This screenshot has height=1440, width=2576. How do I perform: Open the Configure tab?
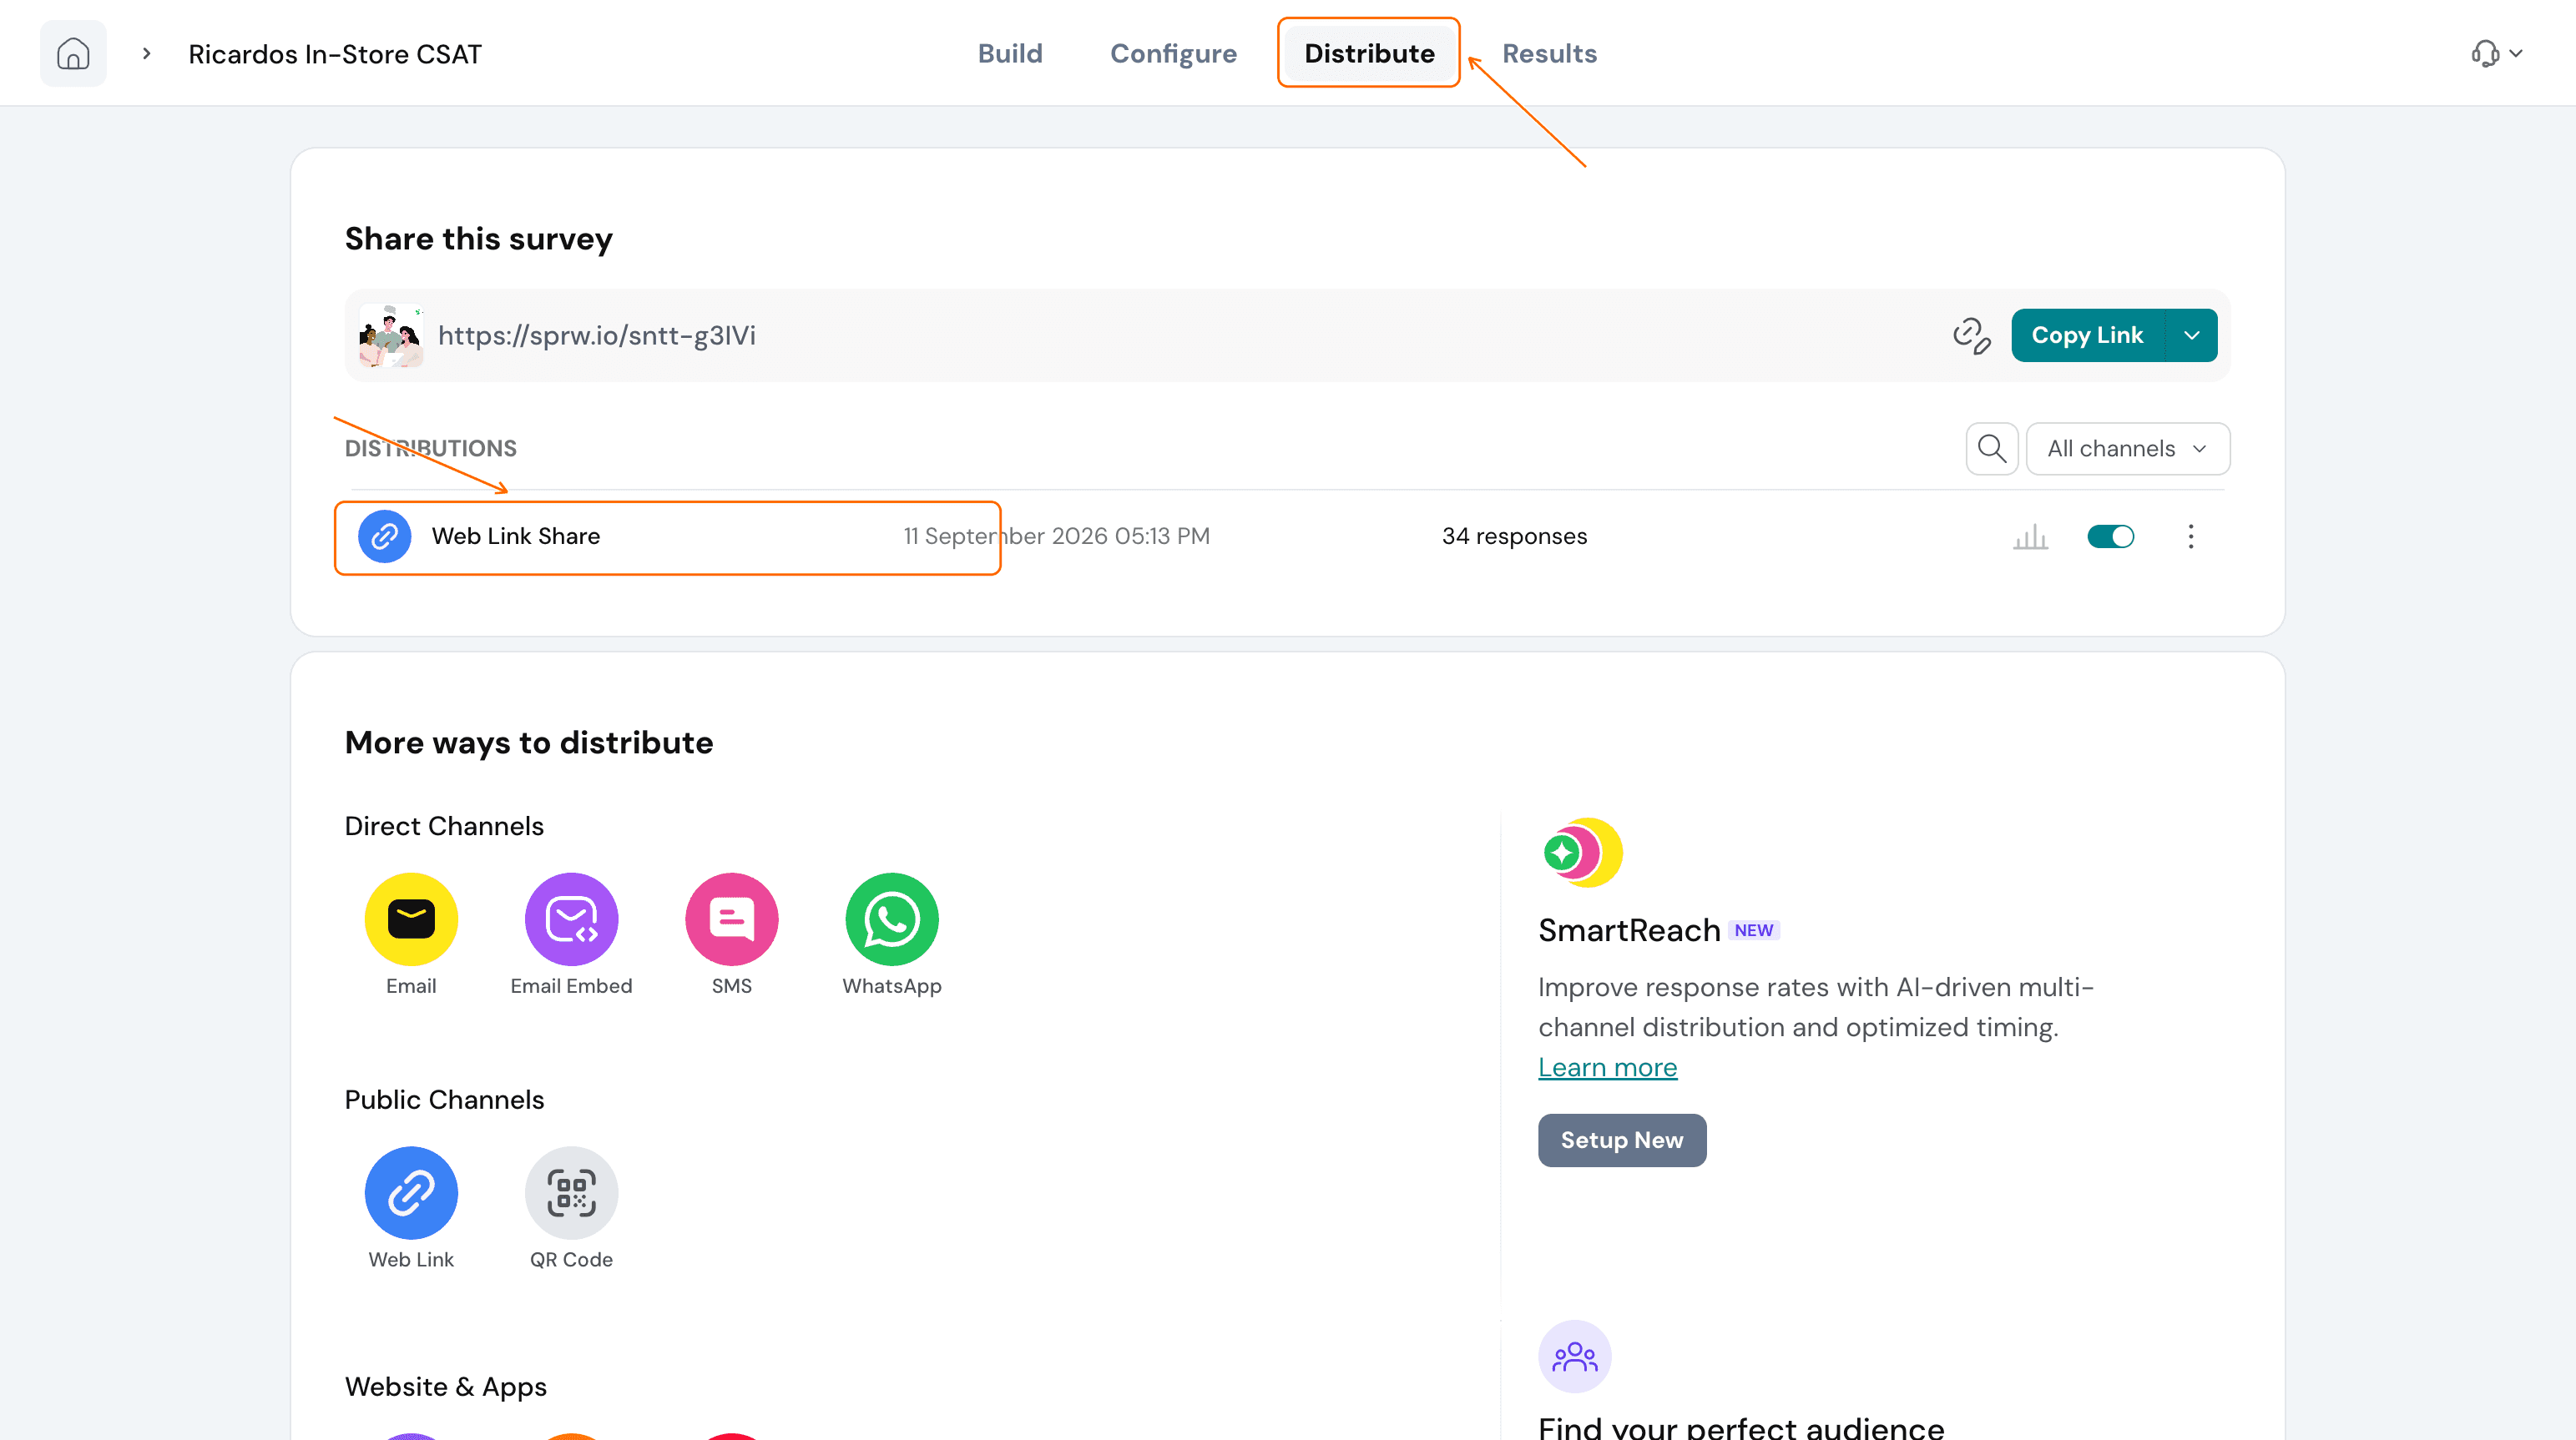pyautogui.click(x=1173, y=53)
